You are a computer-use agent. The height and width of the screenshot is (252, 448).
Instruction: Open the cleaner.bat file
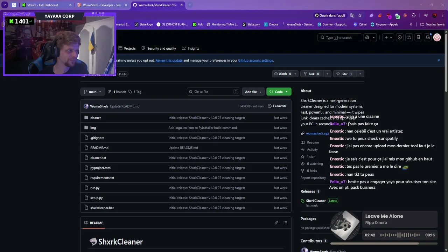98,158
